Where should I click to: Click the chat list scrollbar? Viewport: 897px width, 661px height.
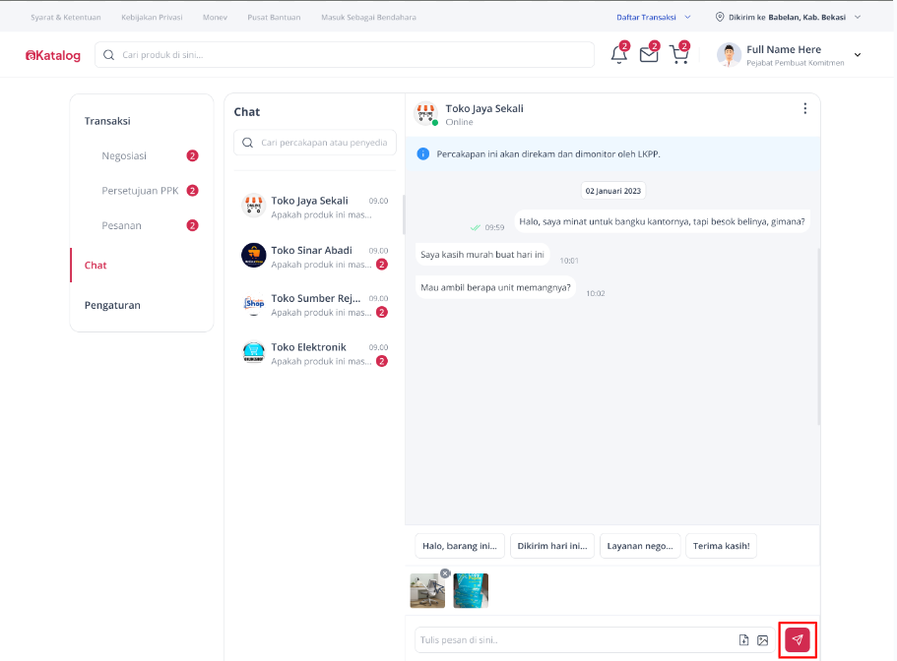point(404,214)
